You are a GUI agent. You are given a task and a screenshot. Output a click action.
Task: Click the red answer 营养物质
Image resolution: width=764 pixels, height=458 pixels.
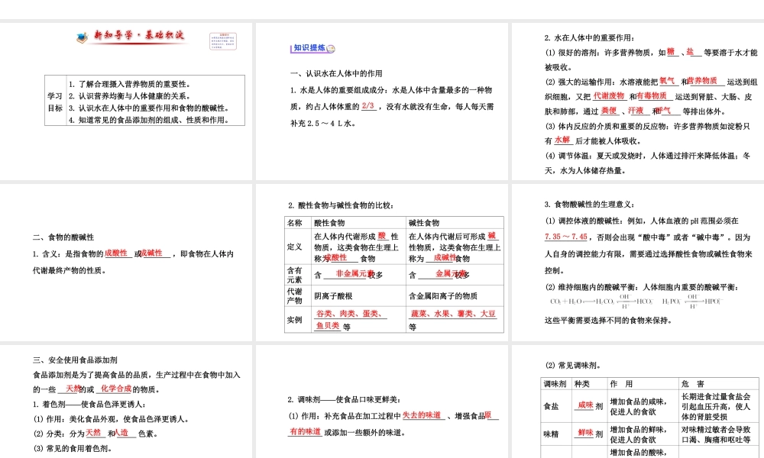(702, 81)
